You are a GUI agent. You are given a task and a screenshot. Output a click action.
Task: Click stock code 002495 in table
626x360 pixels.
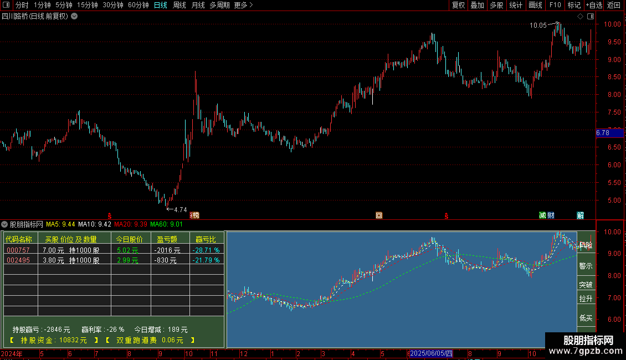pyautogui.click(x=18, y=260)
